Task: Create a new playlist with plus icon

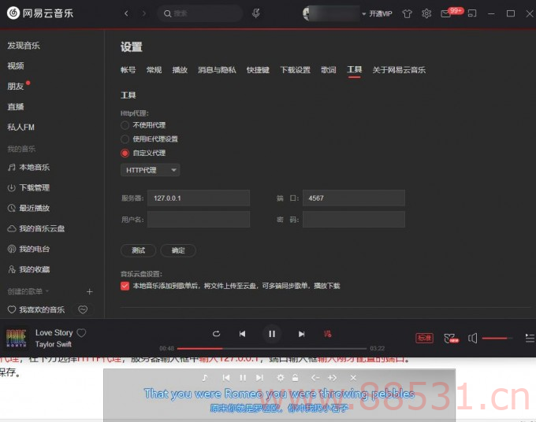Action: [90, 291]
